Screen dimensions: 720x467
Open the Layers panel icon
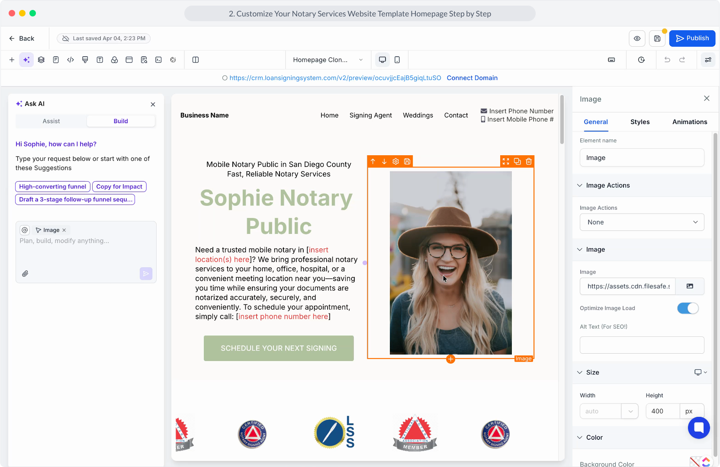tap(41, 60)
